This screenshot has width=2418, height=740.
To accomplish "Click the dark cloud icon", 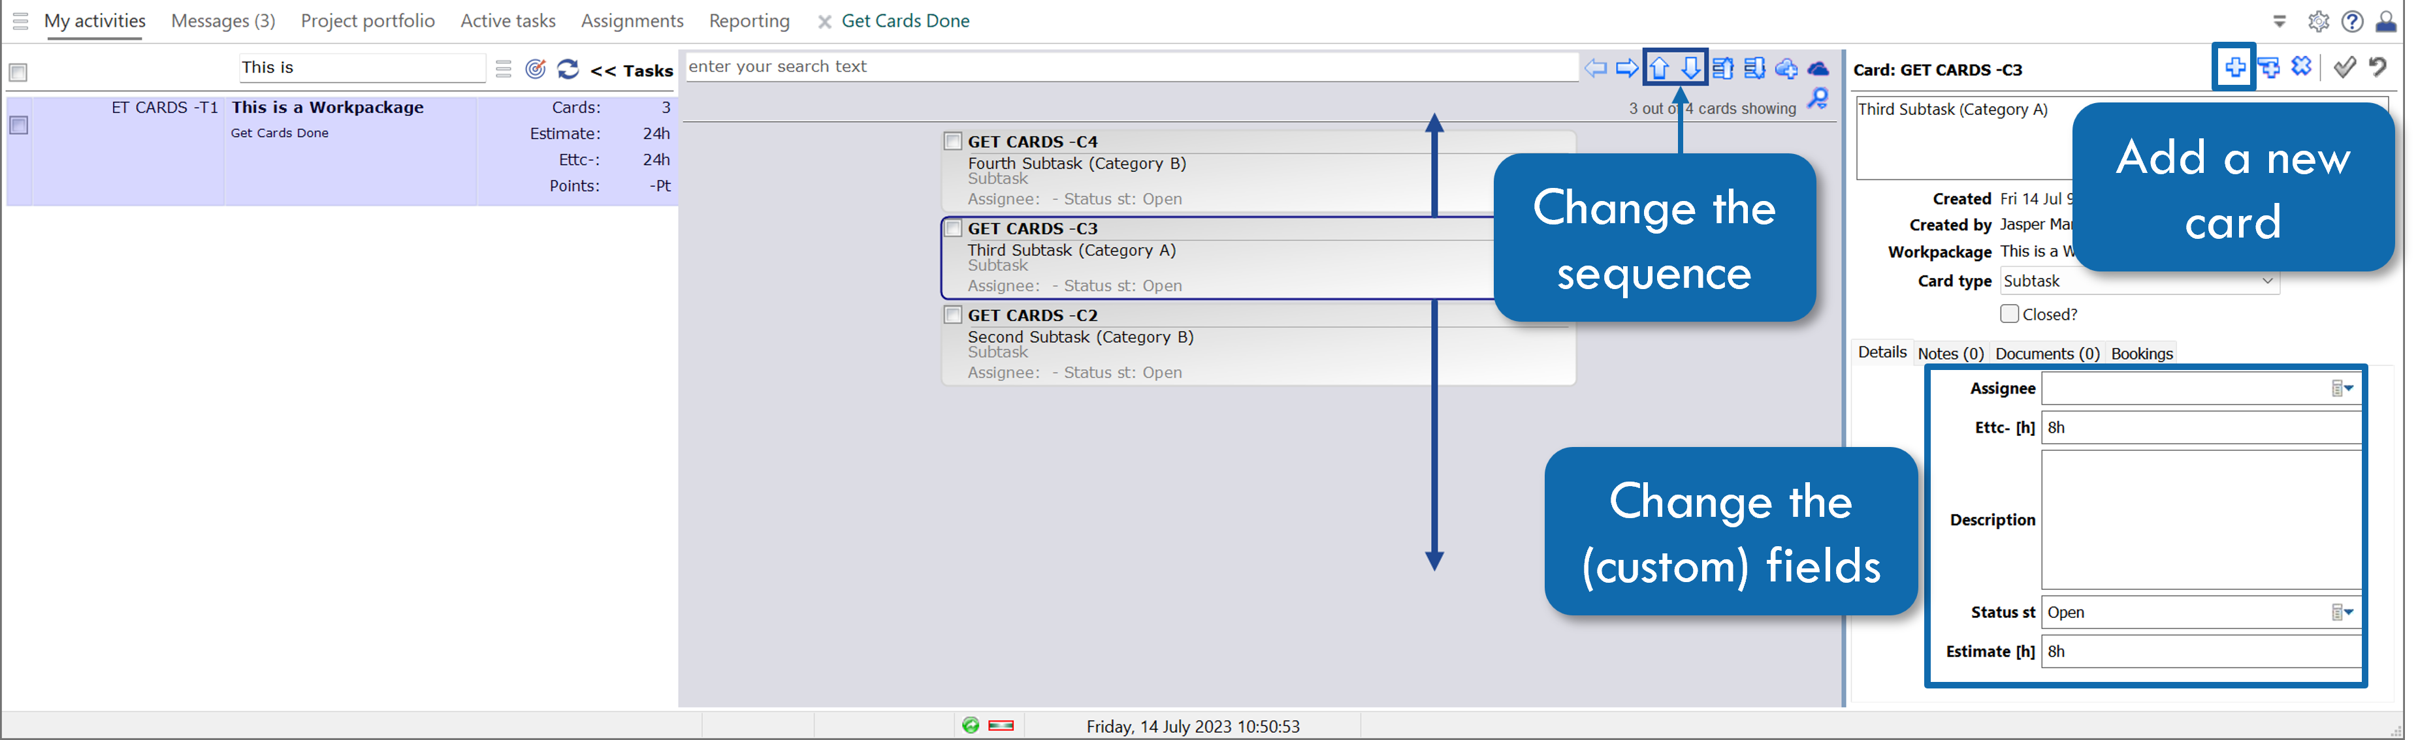I will (1818, 69).
